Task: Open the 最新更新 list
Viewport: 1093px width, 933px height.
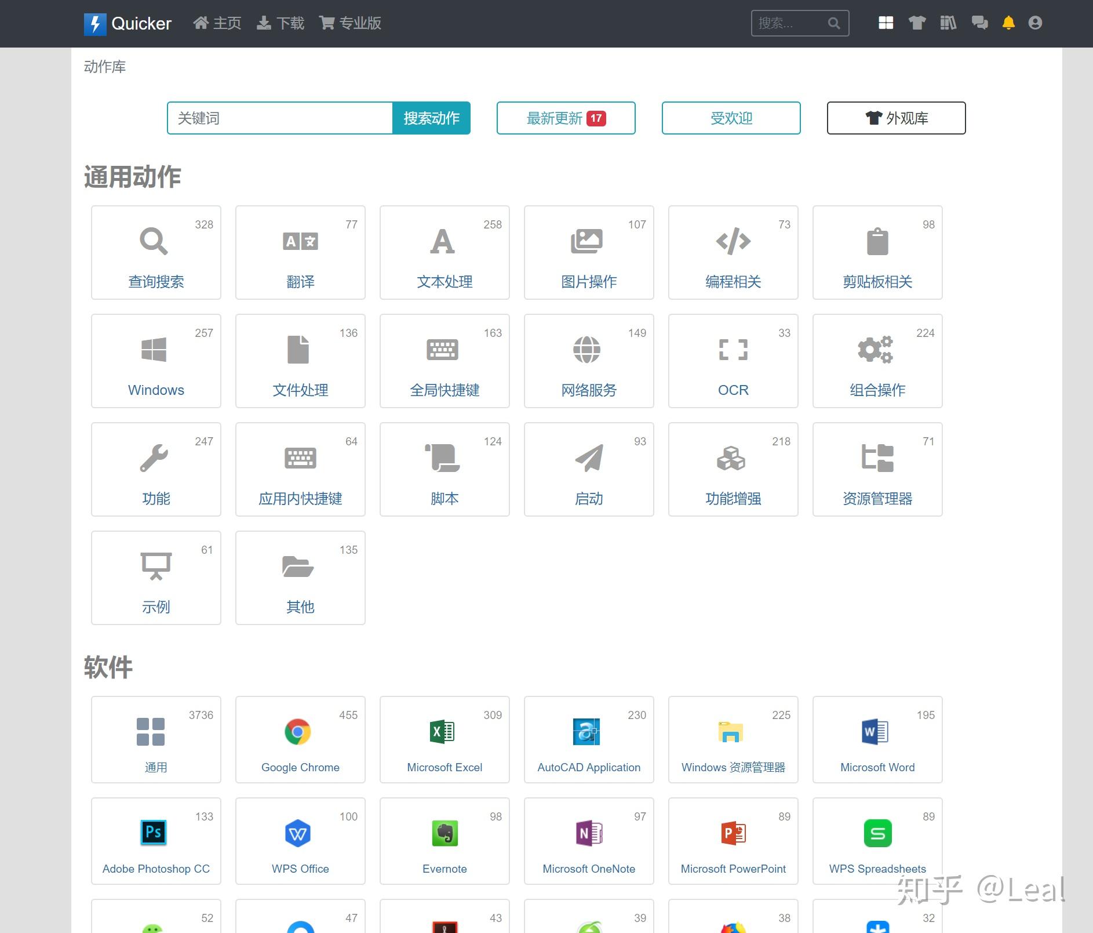Action: click(566, 118)
